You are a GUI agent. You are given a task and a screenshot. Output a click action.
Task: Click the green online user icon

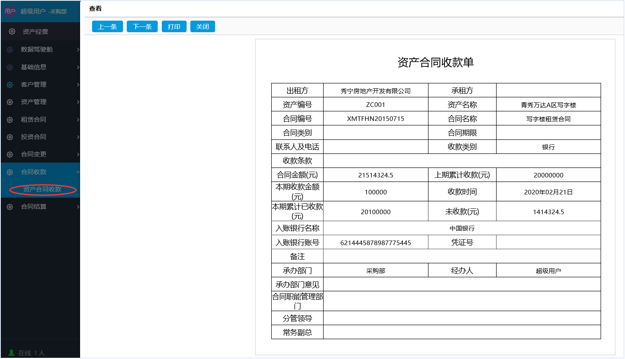(12, 353)
